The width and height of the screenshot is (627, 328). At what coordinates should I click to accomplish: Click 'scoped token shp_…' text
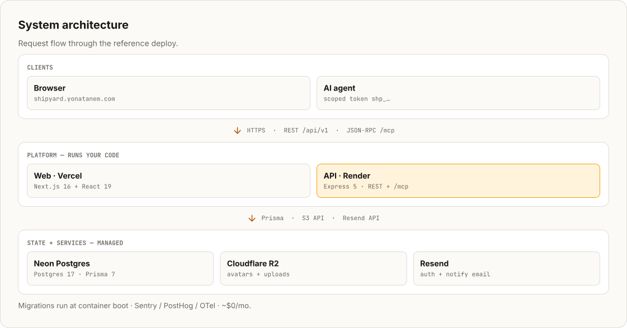[x=357, y=99]
